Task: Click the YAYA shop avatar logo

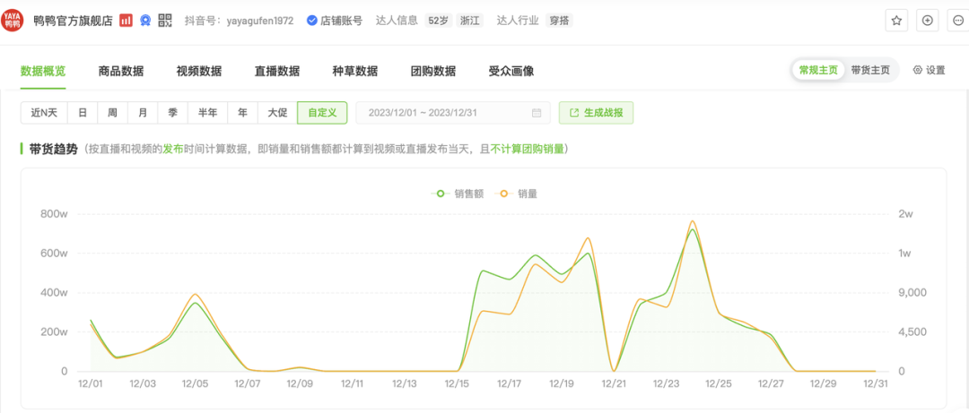Action: click(13, 20)
